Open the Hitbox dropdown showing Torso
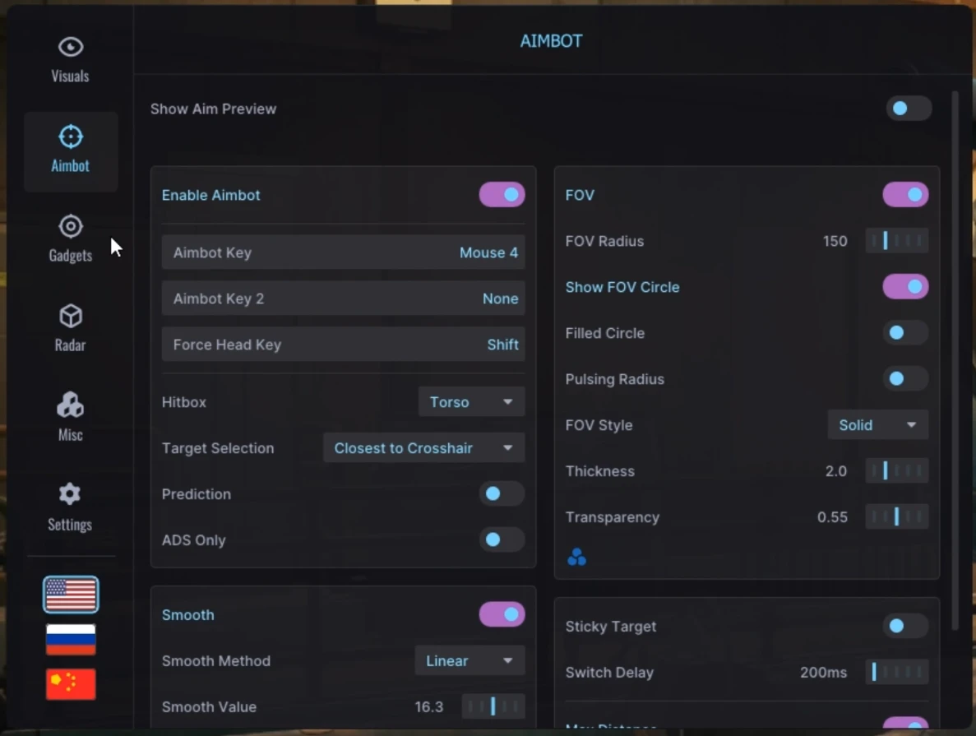The width and height of the screenshot is (976, 736). [471, 401]
